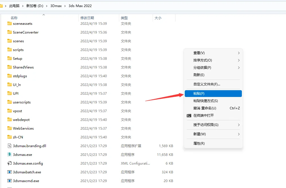
Task: Click the UPI folder icon
Action: [10, 93]
